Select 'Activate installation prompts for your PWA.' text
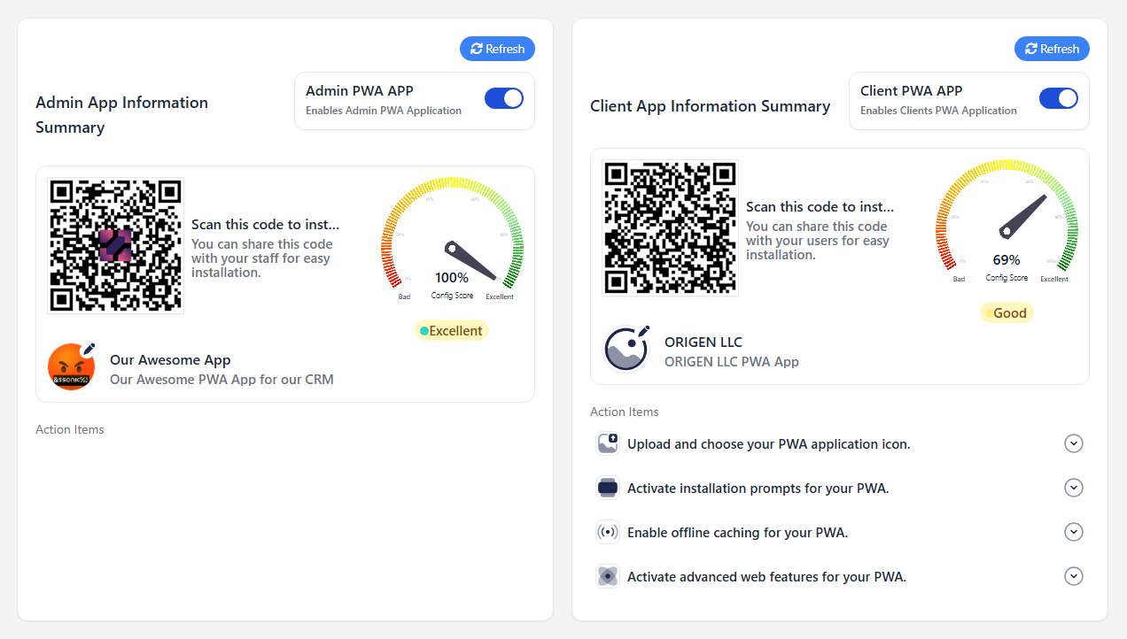This screenshot has height=639, width=1127. [x=758, y=489]
